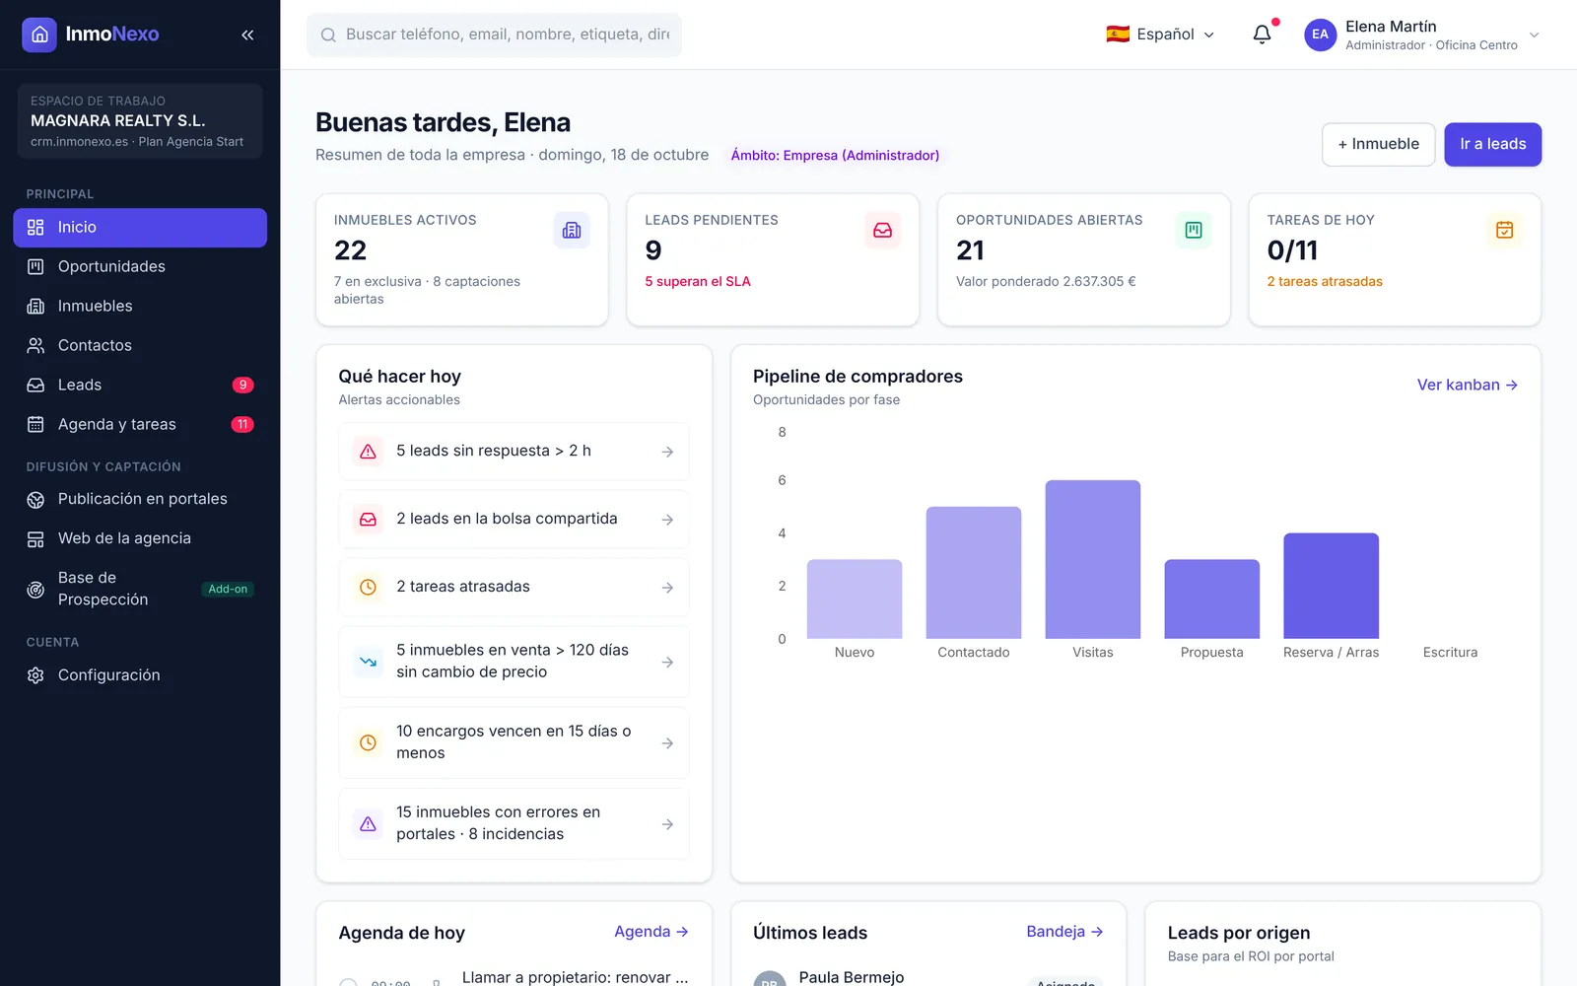Click clock icon for 2 tareas atrasadas alert
The width and height of the screenshot is (1577, 986).
tap(368, 588)
